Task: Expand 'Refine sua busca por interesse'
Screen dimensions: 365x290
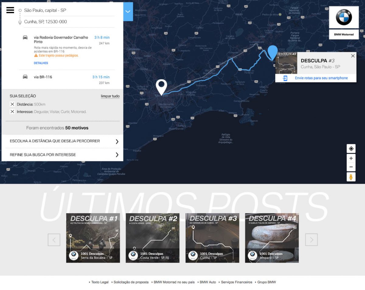Action: pos(62,155)
